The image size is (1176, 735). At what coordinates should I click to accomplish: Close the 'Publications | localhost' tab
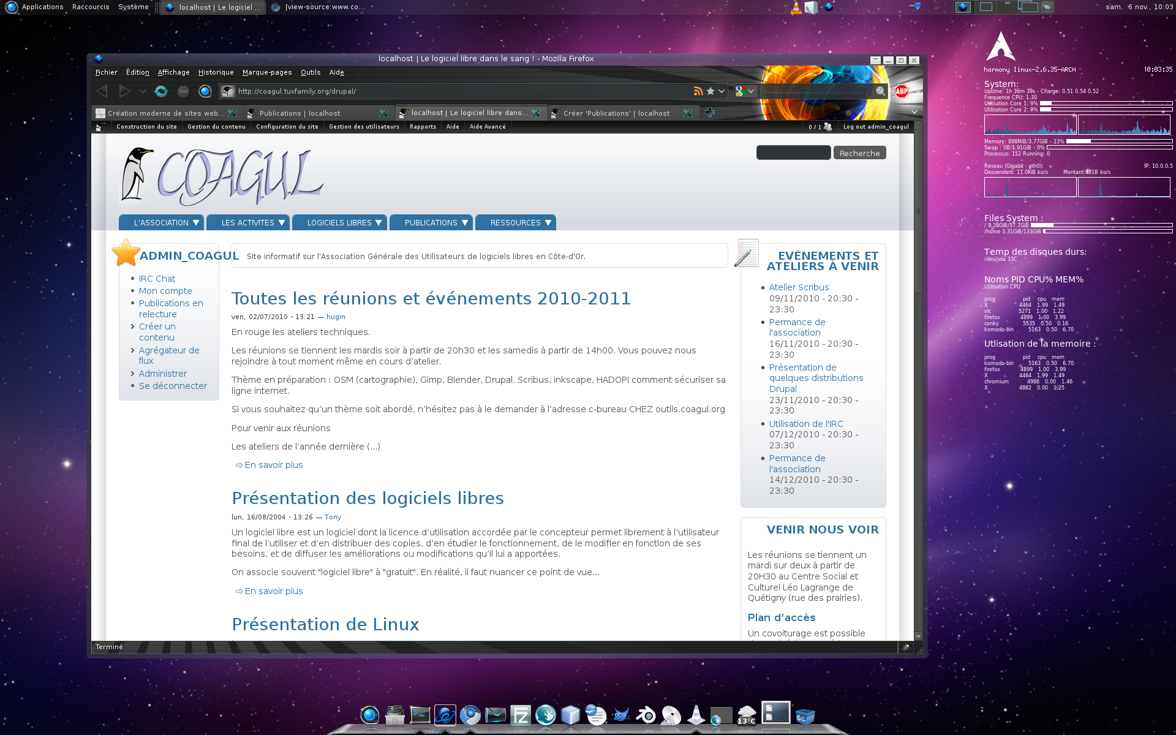pyautogui.click(x=384, y=113)
